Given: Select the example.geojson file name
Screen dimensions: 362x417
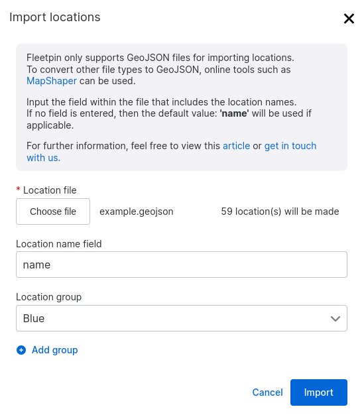Looking at the screenshot, I should [x=136, y=211].
